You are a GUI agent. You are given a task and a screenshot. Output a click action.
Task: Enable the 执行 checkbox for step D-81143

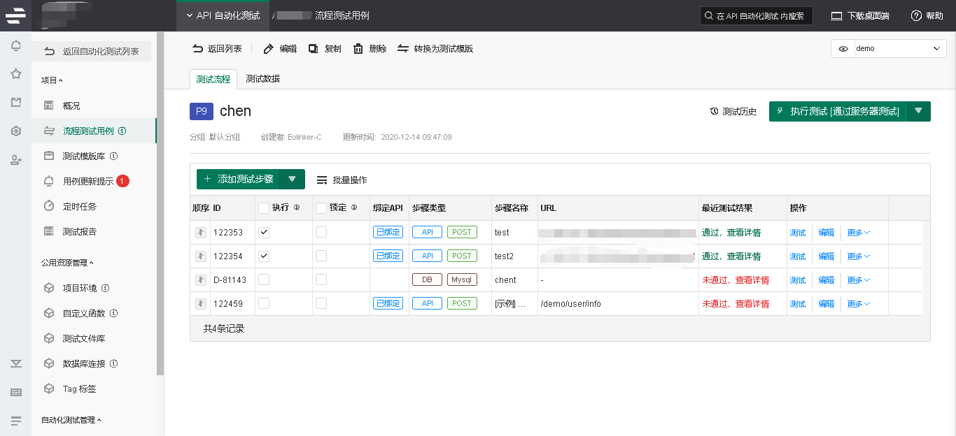(264, 279)
